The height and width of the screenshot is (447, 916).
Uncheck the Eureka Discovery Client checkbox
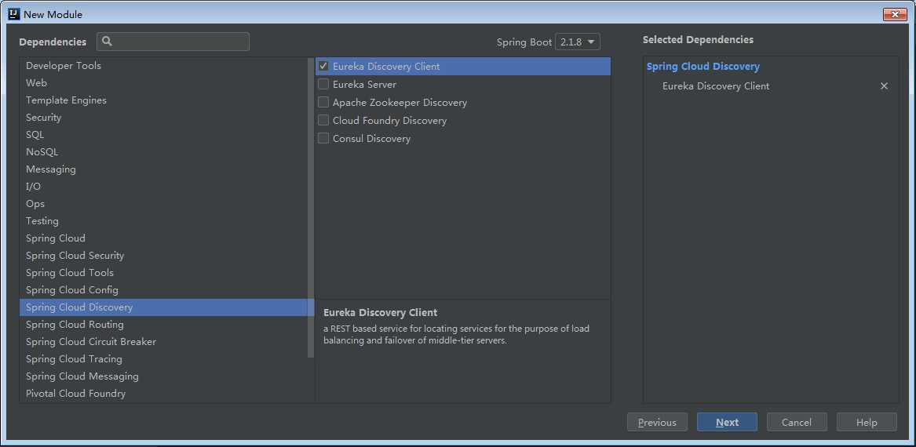323,66
